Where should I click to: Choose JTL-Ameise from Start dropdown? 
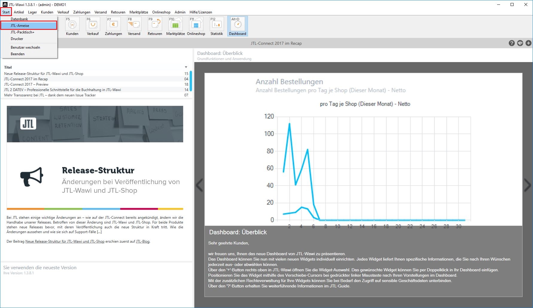click(29, 26)
